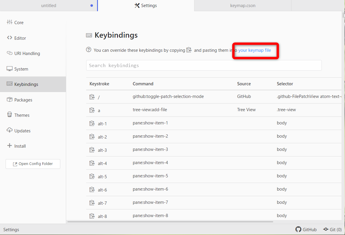Copy the tree-view:add-file keybinding to clipboard
Image resolution: width=345 pixels, height=235 pixels.
coord(92,109)
